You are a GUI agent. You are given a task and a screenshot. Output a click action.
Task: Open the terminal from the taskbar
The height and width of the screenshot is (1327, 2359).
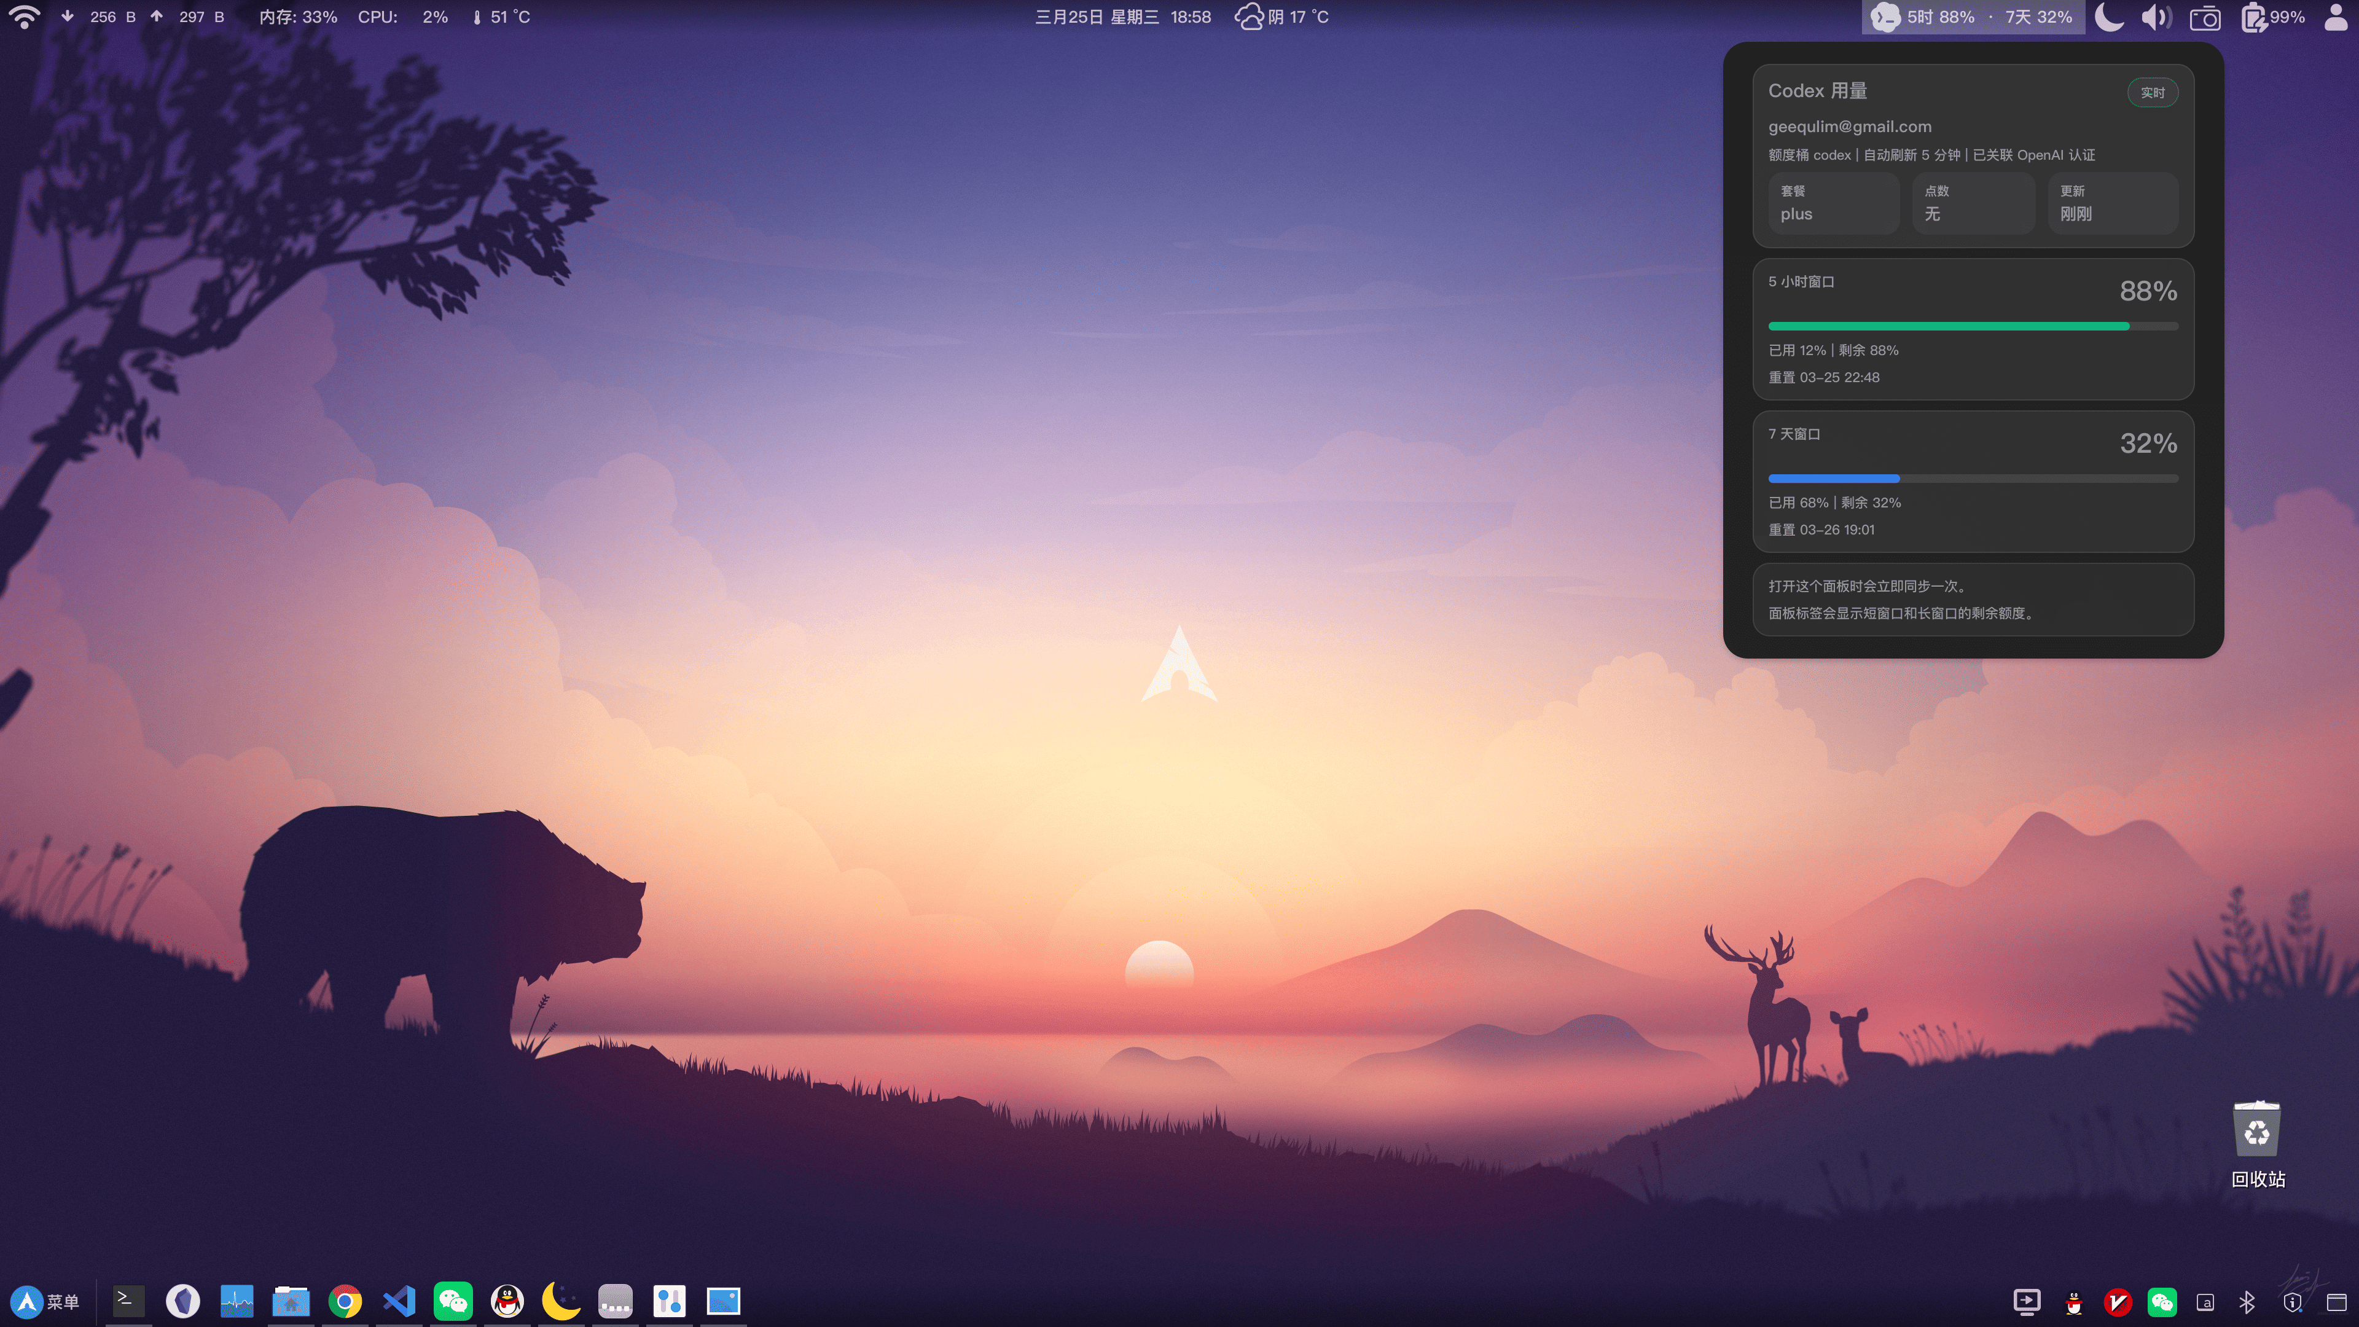click(127, 1301)
